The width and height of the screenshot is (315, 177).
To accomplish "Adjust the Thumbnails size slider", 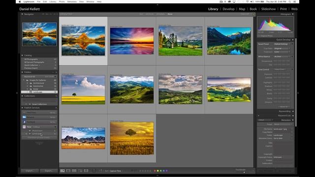I will coord(244,172).
